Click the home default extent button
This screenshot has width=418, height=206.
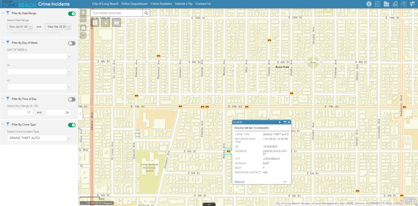coord(83,28)
